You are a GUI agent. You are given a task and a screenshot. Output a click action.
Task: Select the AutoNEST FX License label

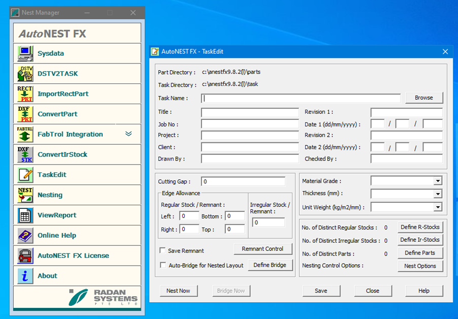point(73,256)
